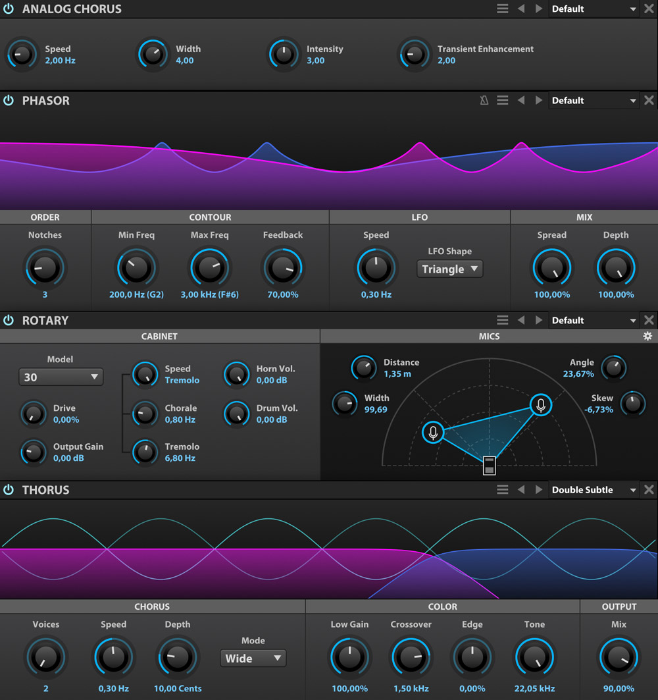
Task: Click Rotary Drive knob
Action: pos(34,414)
